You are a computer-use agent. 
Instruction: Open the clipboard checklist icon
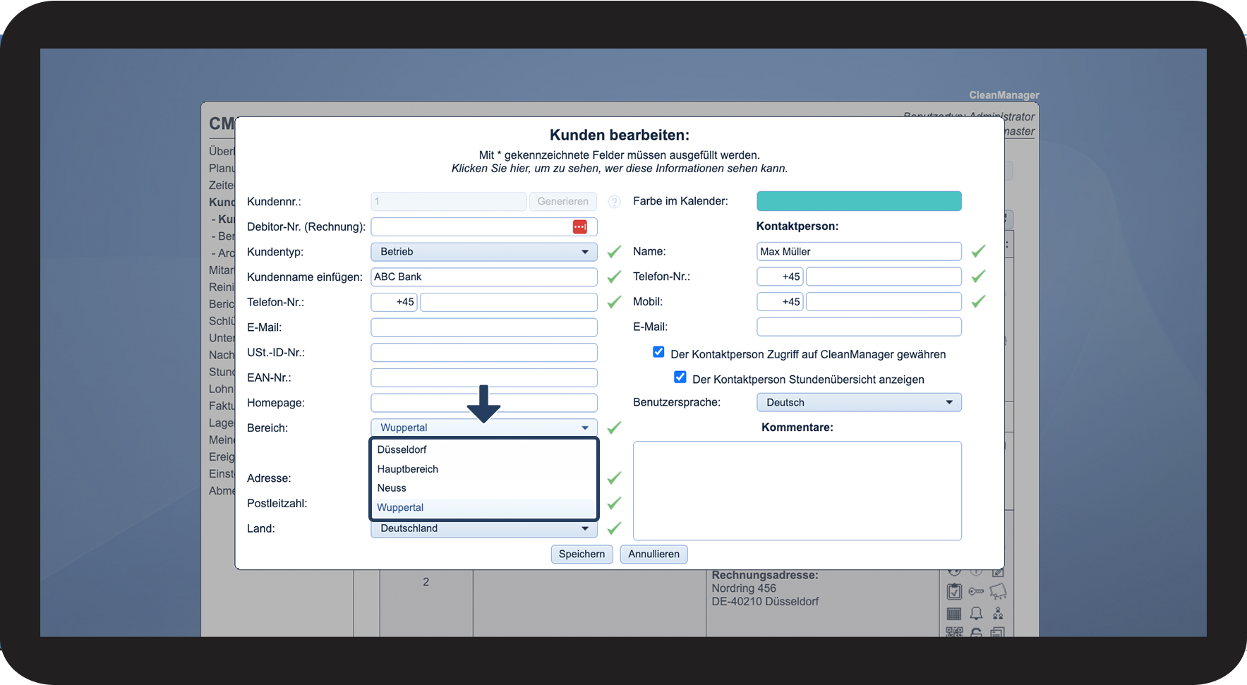954,591
